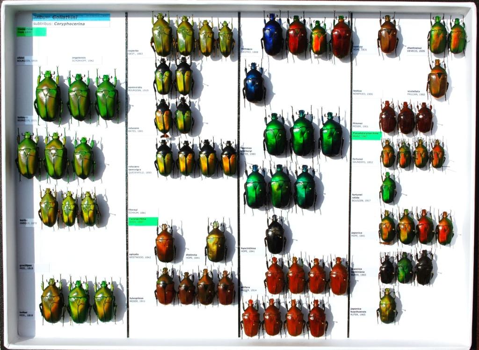Click the lone dark blue beetle in second row
This screenshot has width=479, height=350.
[254, 83]
